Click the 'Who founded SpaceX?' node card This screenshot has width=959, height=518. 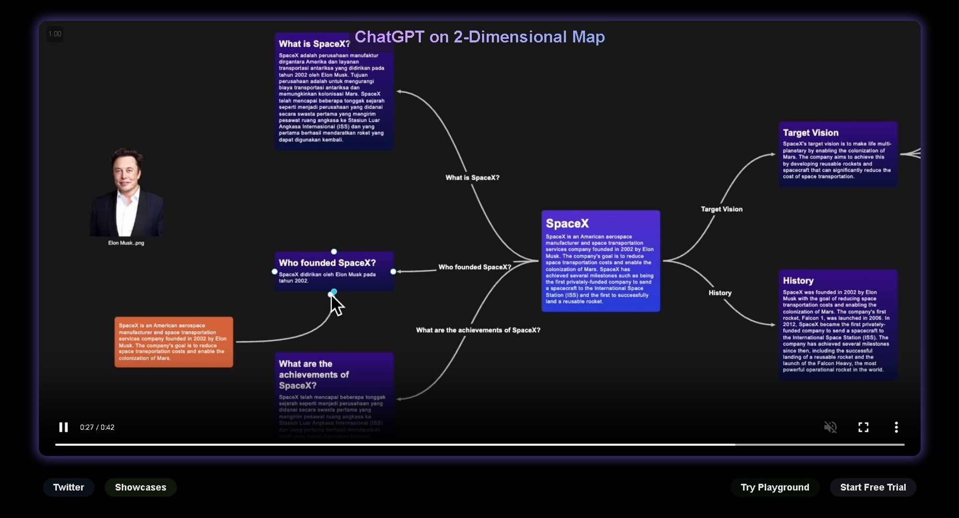(334, 271)
